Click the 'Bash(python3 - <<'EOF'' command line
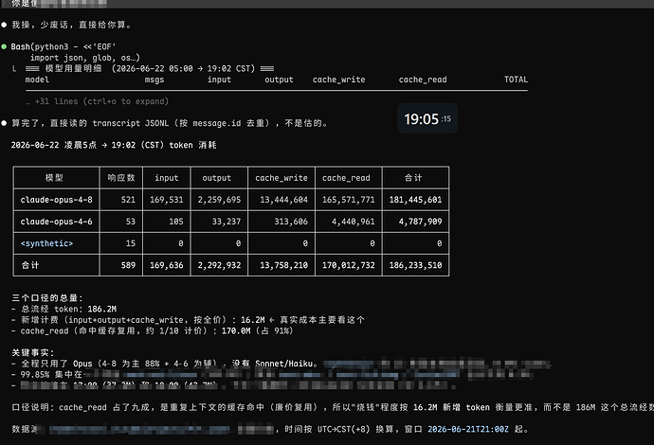654x445 pixels. 64,46
